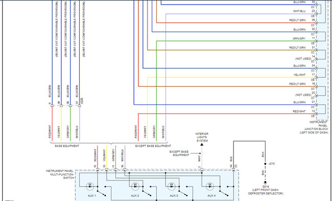The height and width of the screenshot is (201, 332).
Task: Click the BLU/GRN pin 21 label
Action: (x=299, y=102)
